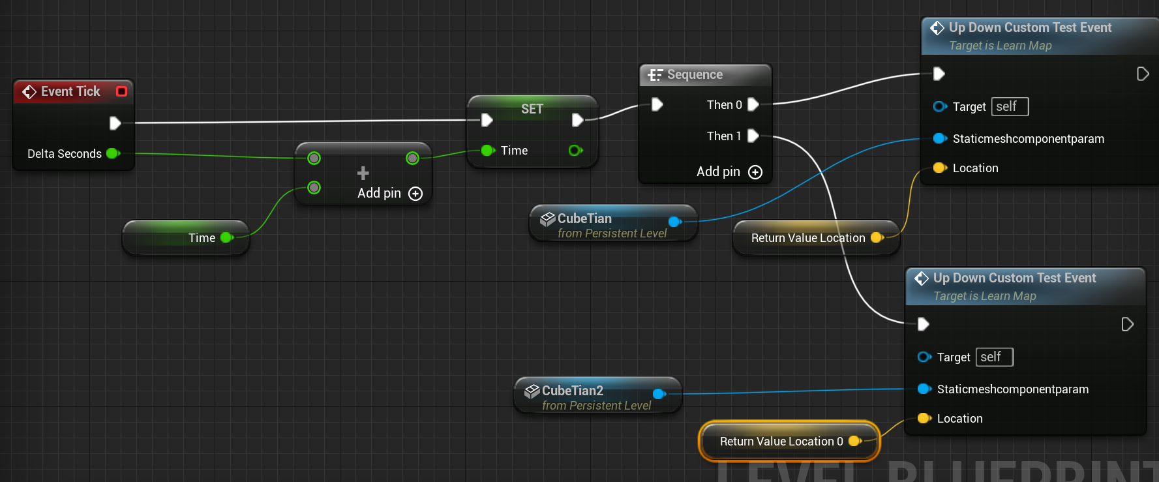This screenshot has width=1159, height=482.
Task: Click the Then 0 output pin
Action: click(x=753, y=105)
